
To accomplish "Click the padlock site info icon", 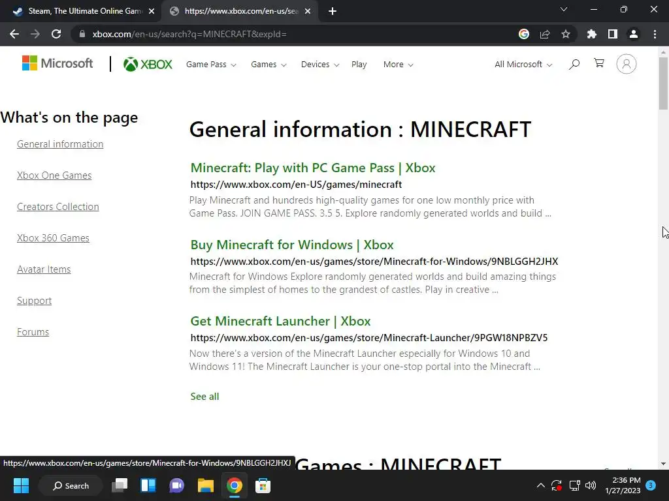I will tap(82, 34).
